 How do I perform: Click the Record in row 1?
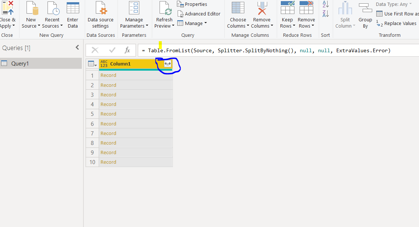[x=108, y=75]
